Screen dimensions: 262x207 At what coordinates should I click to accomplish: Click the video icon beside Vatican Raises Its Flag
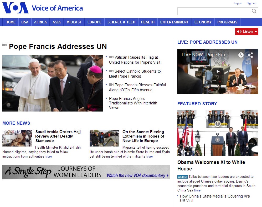pyautogui.click(x=111, y=57)
